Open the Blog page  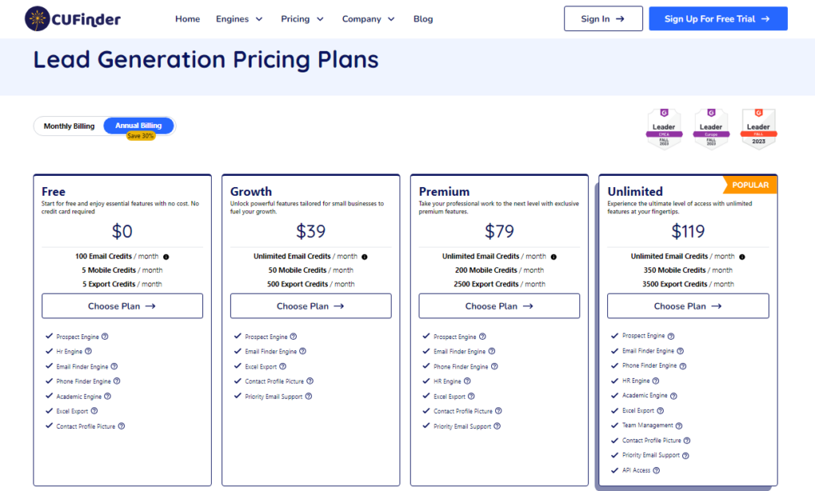[x=423, y=19]
